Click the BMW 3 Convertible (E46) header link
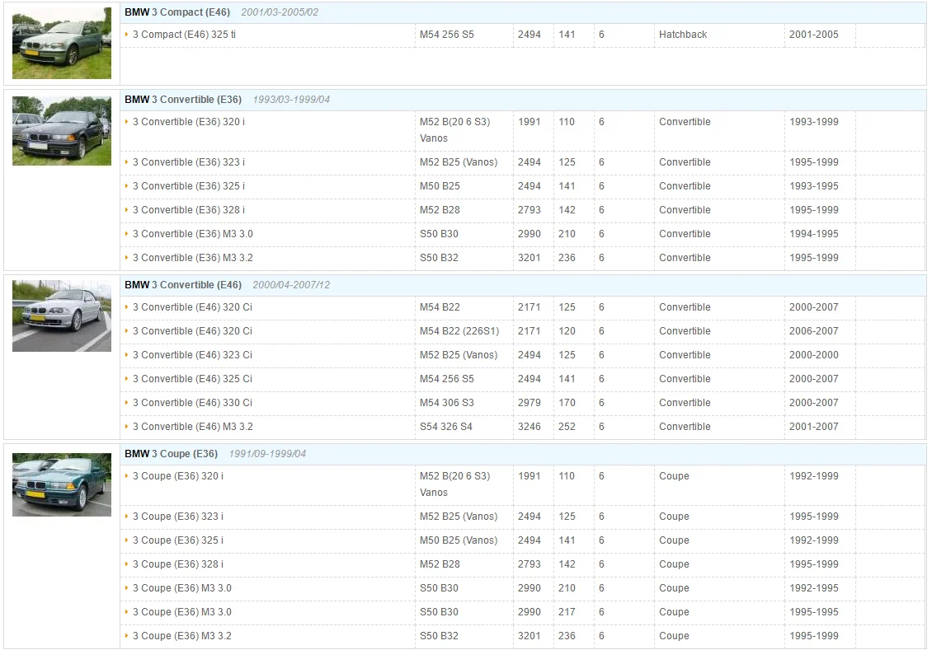This screenshot has width=932, height=650. pos(183,285)
